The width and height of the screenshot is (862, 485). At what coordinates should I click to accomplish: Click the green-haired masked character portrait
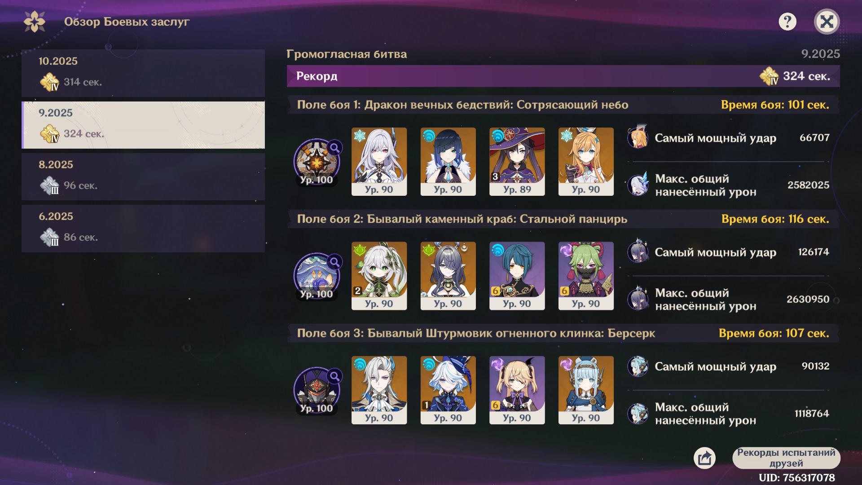[x=586, y=276]
